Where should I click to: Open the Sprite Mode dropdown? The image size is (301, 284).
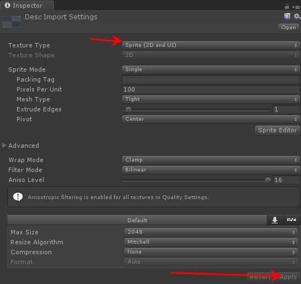tap(211, 69)
